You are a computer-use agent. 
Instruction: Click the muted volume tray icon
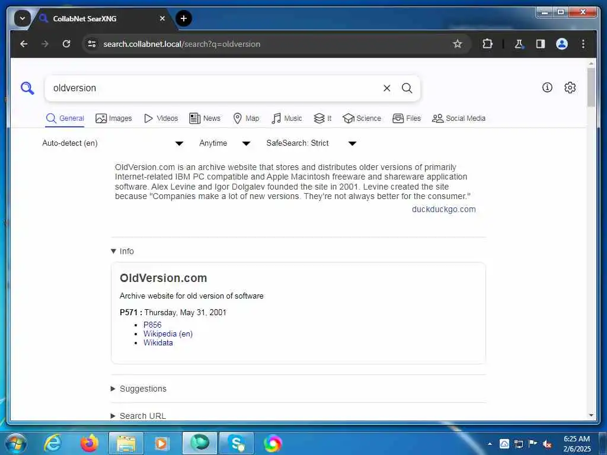click(x=547, y=444)
